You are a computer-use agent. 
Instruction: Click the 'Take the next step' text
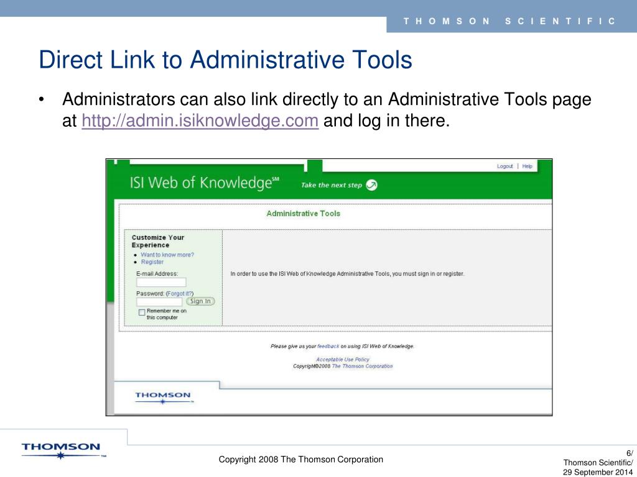[x=331, y=185]
